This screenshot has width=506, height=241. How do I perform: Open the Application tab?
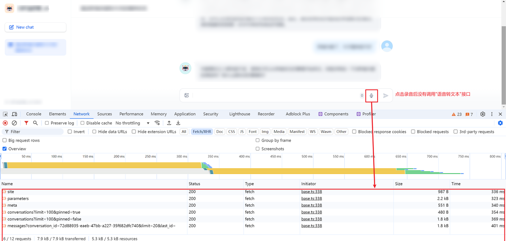click(x=185, y=114)
